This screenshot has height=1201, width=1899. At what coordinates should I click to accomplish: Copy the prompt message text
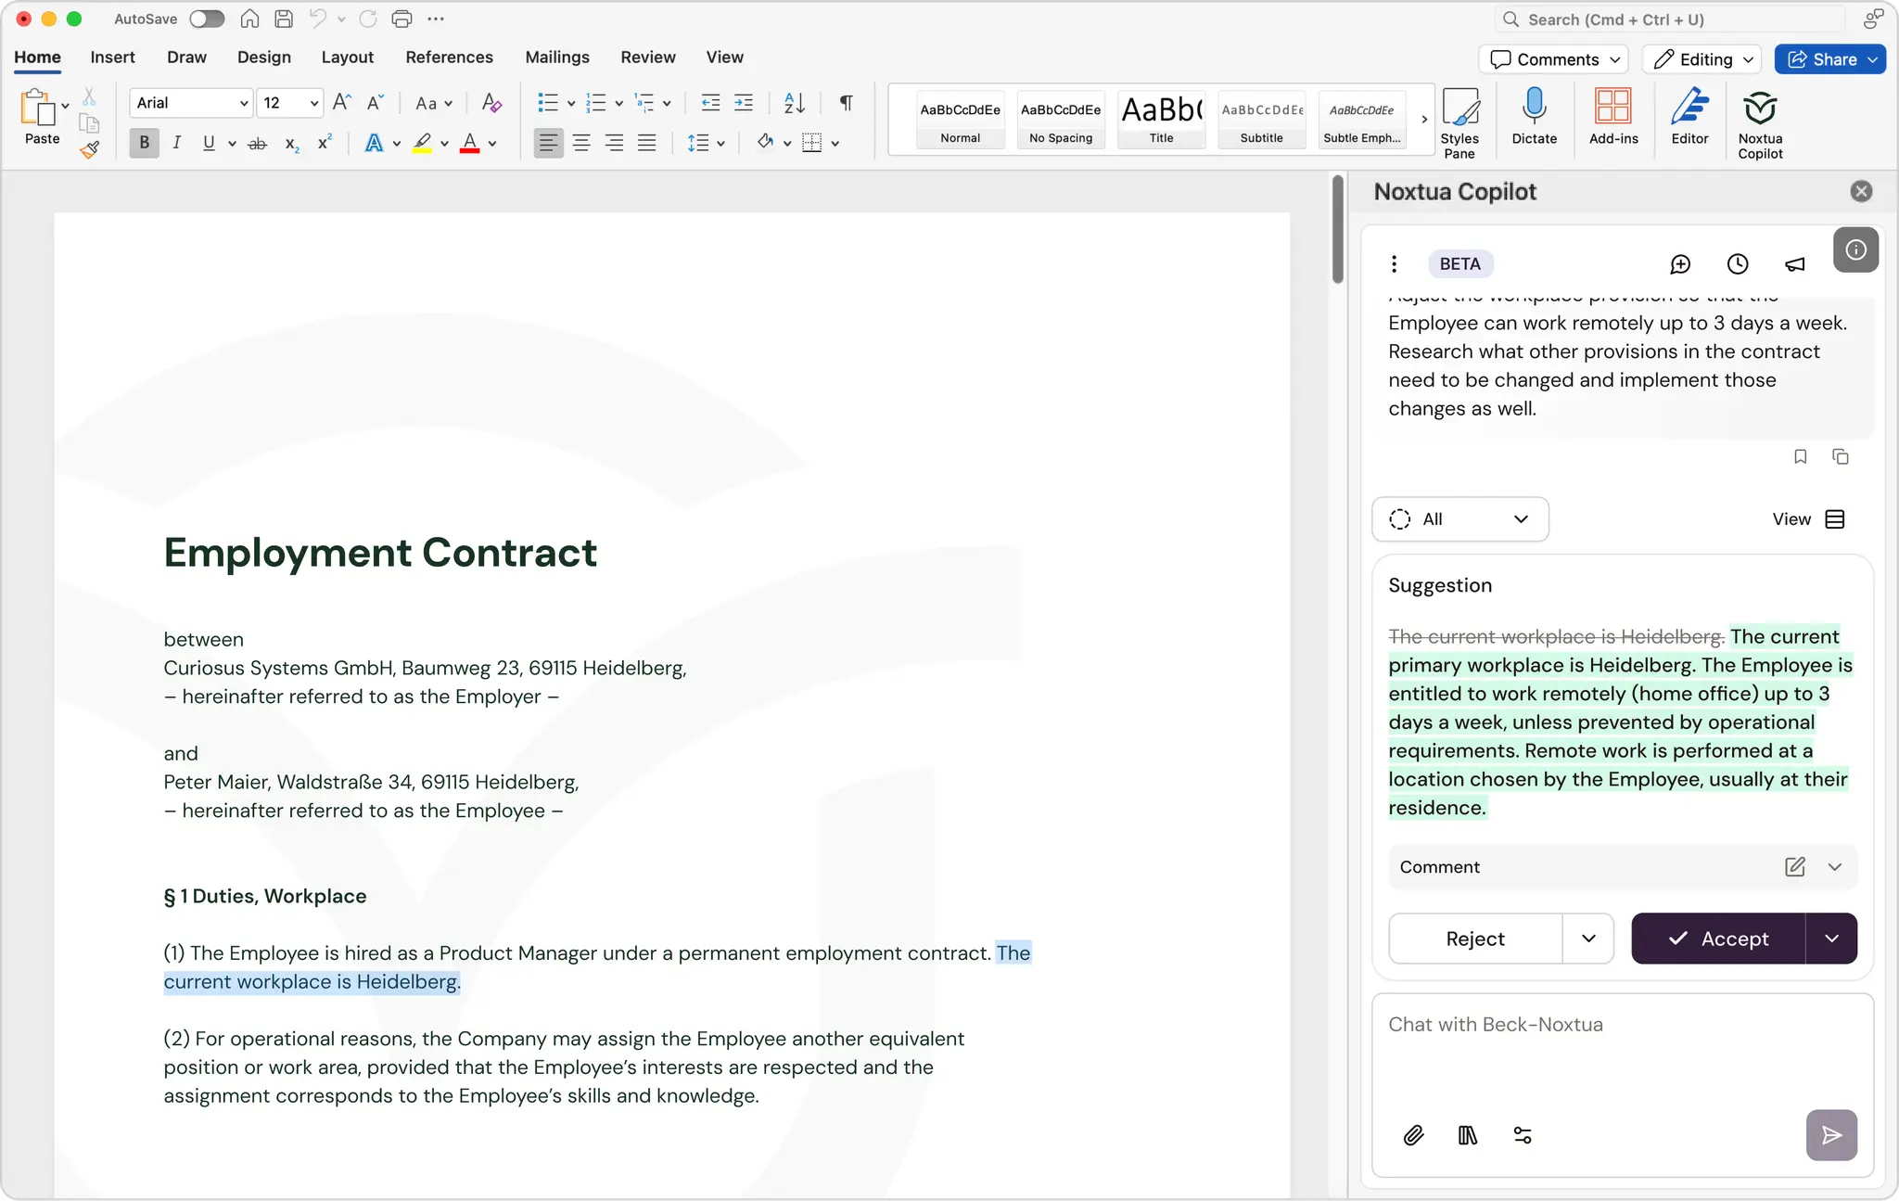pos(1840,456)
